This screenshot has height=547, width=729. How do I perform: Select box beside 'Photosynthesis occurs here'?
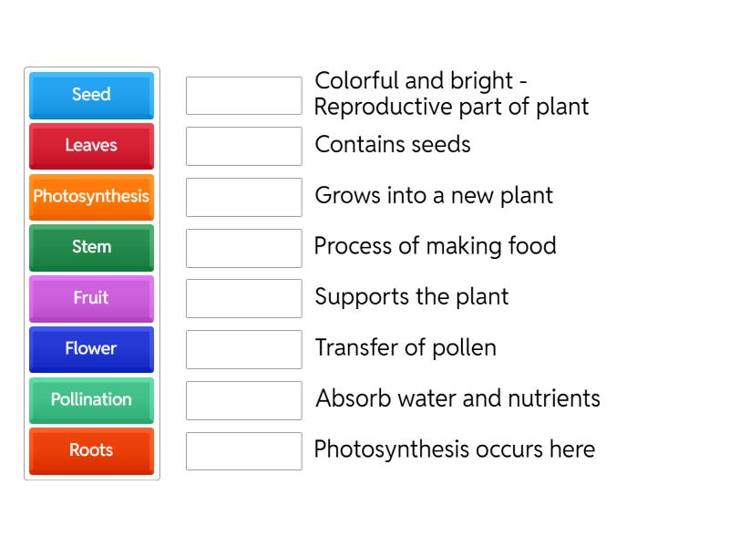point(243,451)
